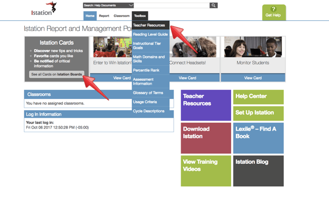Open the View Training Videos tile
The width and height of the screenshot is (329, 197).
(206, 171)
